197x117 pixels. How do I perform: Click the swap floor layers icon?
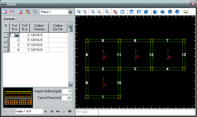(35, 12)
